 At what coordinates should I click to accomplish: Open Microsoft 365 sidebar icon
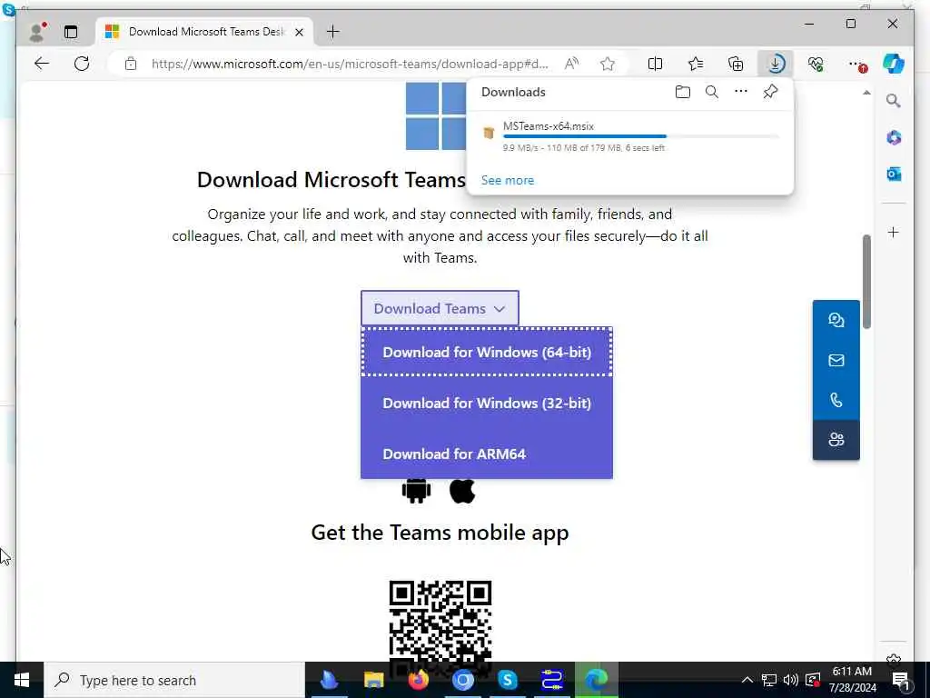[x=894, y=138]
